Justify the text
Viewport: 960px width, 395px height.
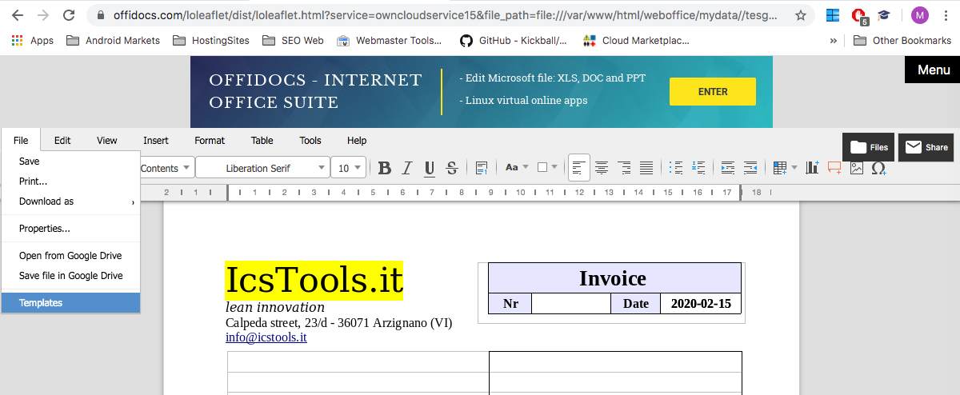tap(646, 168)
